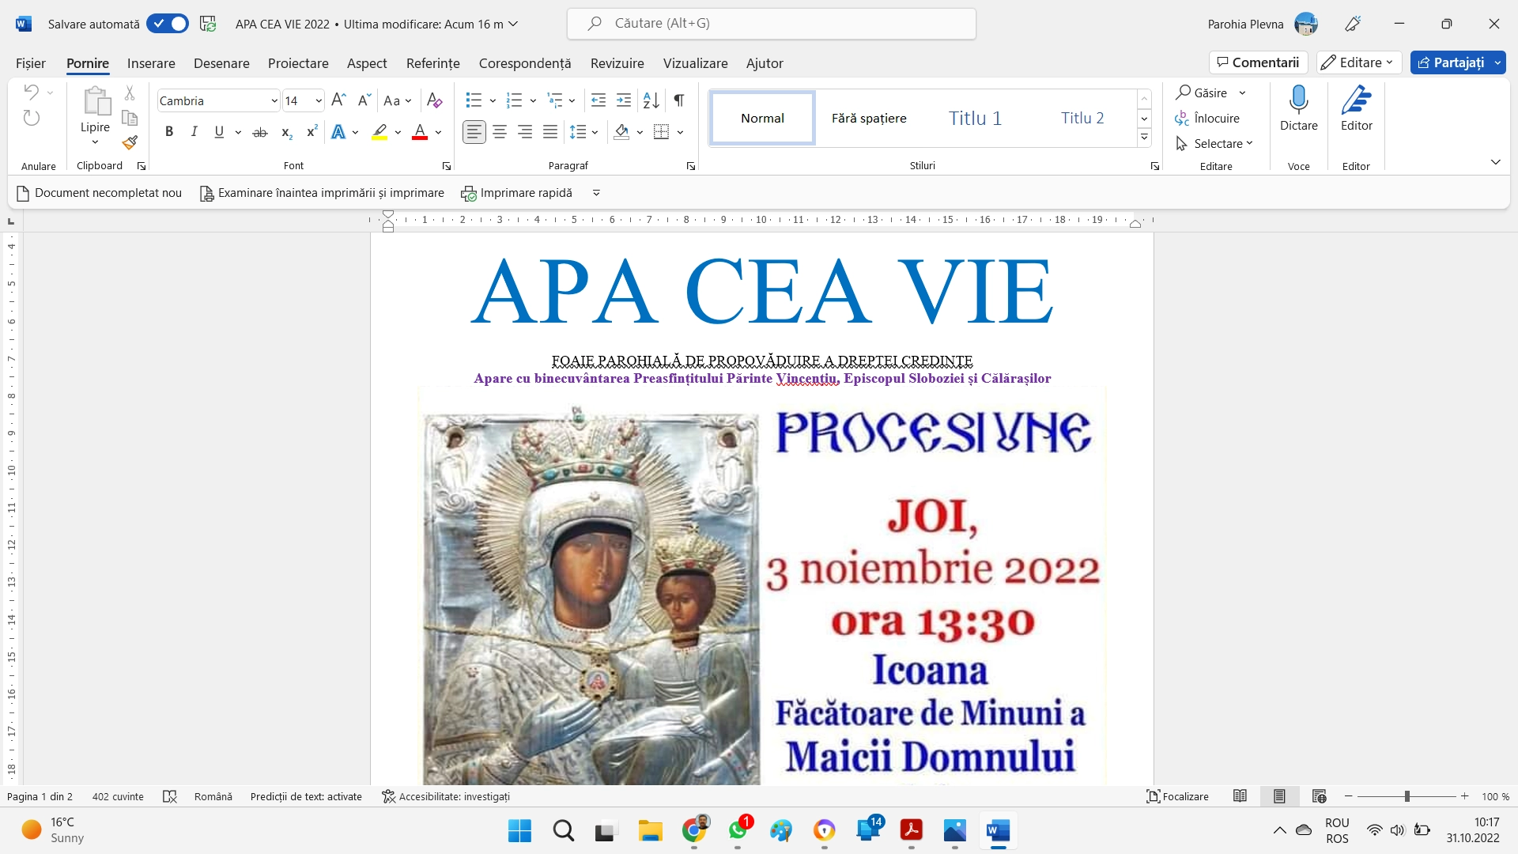This screenshot has width=1518, height=854.
Task: Open the Editare mode dropdown
Action: tap(1358, 62)
